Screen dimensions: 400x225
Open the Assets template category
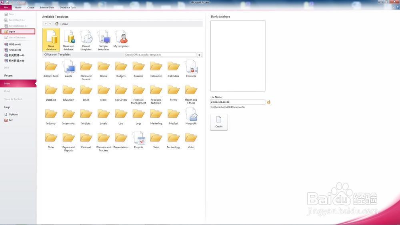point(68,69)
